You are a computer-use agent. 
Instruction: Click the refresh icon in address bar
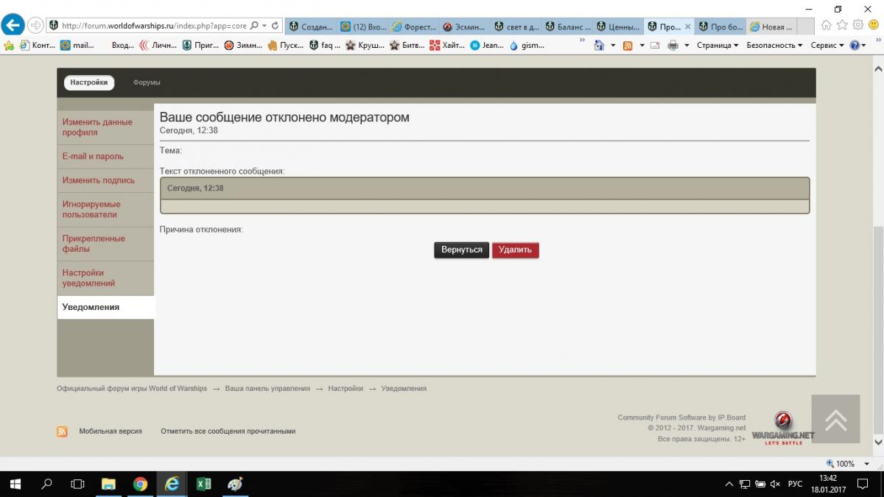coord(275,26)
